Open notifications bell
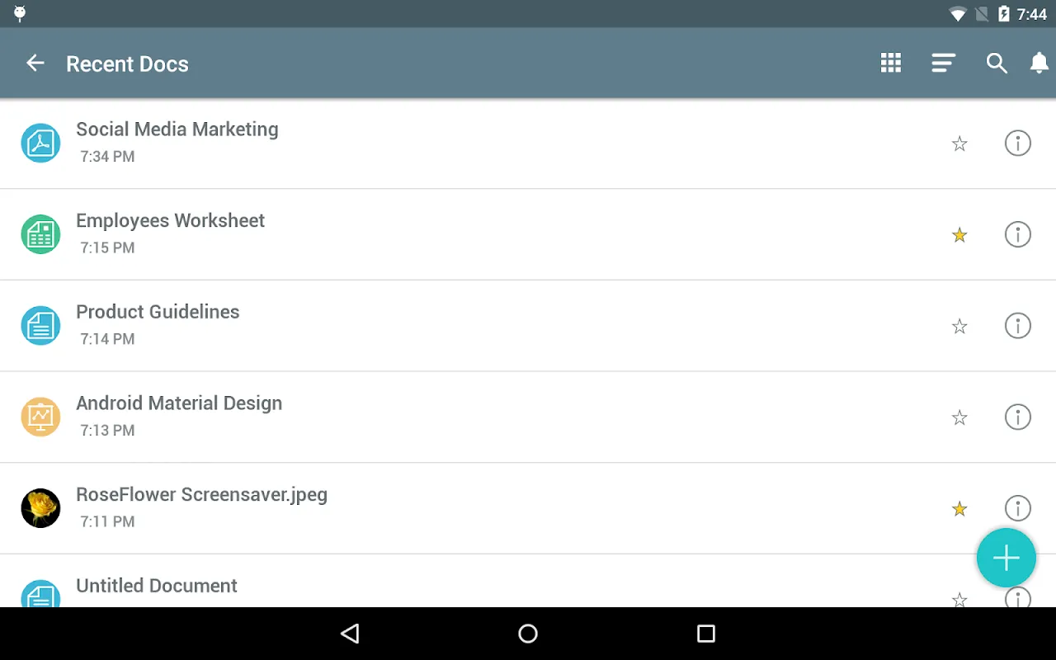The image size is (1056, 660). pos(1039,64)
